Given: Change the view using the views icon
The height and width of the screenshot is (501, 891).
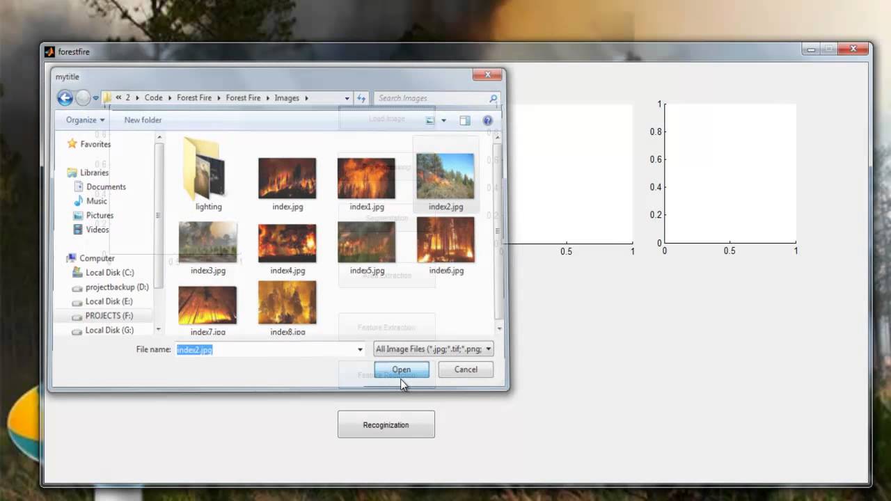Looking at the screenshot, I should pyautogui.click(x=430, y=120).
